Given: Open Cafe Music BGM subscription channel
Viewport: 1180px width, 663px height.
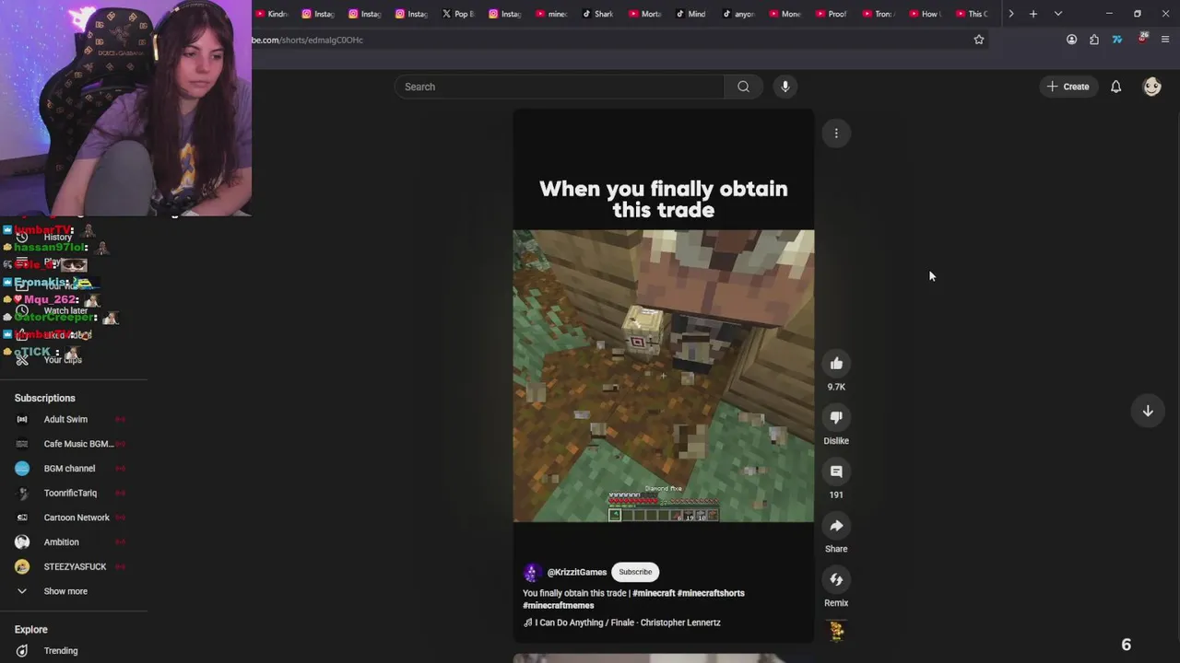Looking at the screenshot, I should click(x=78, y=444).
